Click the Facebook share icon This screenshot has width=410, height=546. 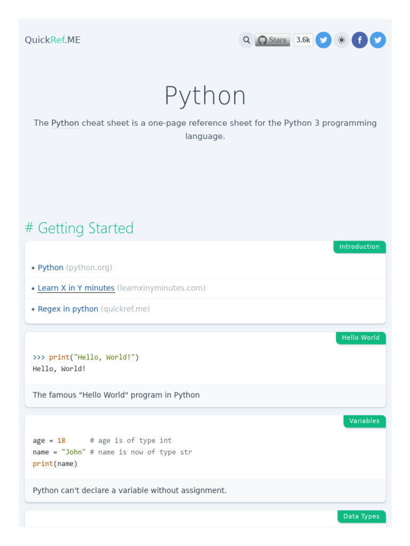click(x=360, y=40)
